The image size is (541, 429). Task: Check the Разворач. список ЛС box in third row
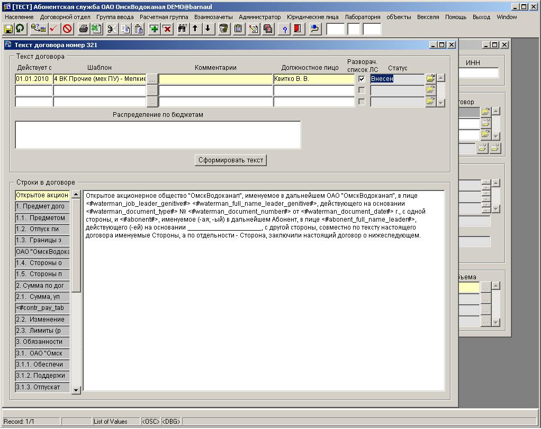pyautogui.click(x=362, y=102)
